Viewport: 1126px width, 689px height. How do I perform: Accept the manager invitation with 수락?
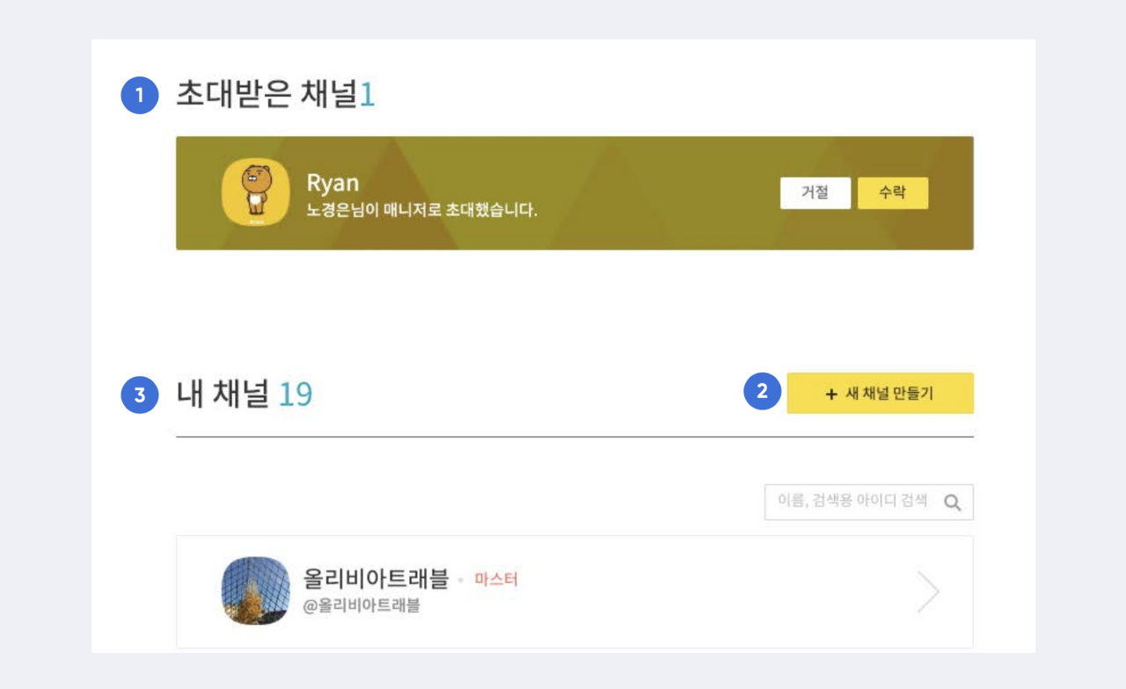[894, 193]
